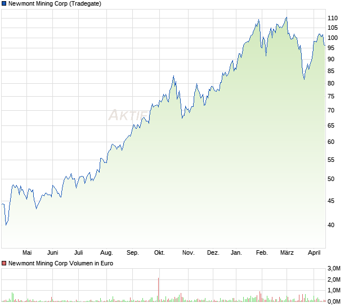Click the 85 price axis value
Screen dimensions: 349x307
331,71
